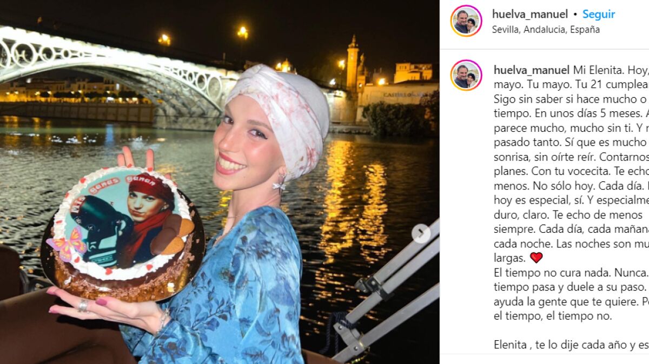Image resolution: width=649 pixels, height=364 pixels.
Task: Click the red heart emoji in caption
Action: pos(536,258)
